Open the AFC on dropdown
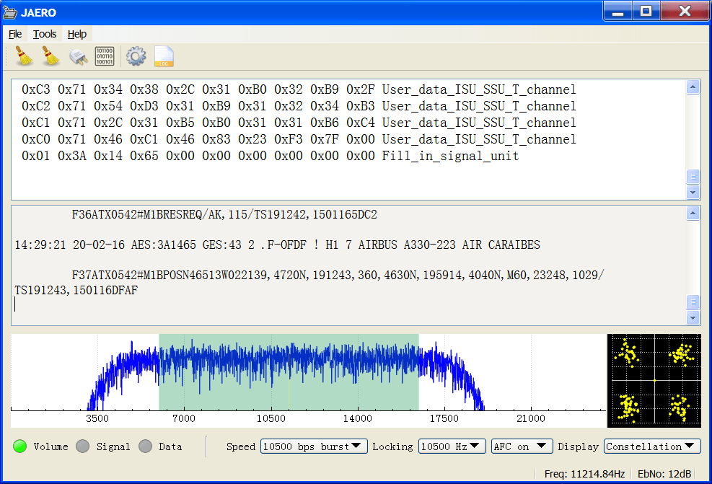This screenshot has height=484, width=712. pyautogui.click(x=522, y=446)
